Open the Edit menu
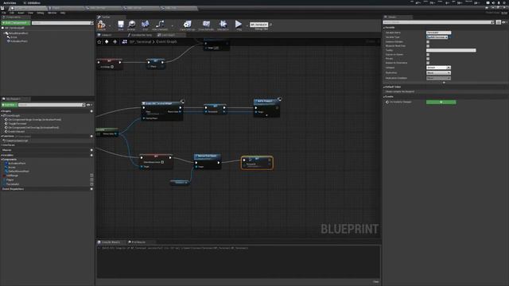The width and height of the screenshot is (509, 286). pyautogui.click(x=12, y=13)
